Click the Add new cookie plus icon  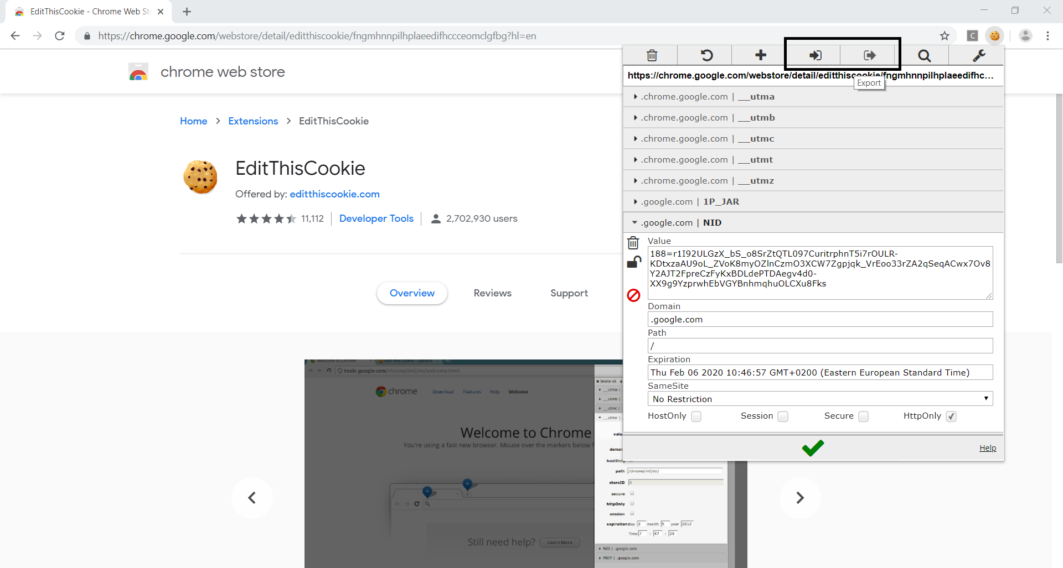point(761,55)
